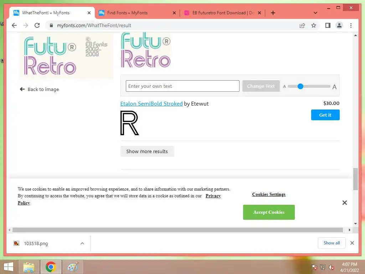Click the address bar URL
The image size is (365, 274).
tap(94, 25)
